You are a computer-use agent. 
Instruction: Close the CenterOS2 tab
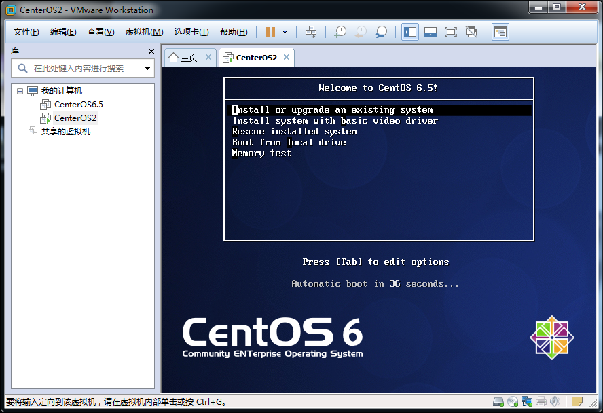287,57
